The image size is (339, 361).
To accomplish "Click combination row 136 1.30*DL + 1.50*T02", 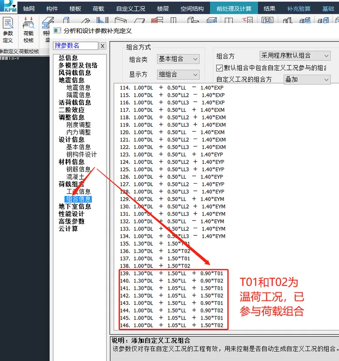I will coord(155,251).
